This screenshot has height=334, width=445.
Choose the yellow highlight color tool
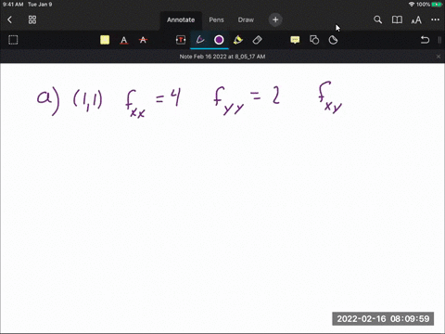(x=105, y=40)
